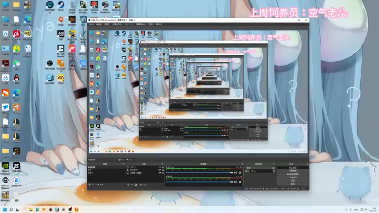Viewport: 379px width, 213px height.
Task: Open Origin desktop shortcut
Action: click(x=61, y=21)
